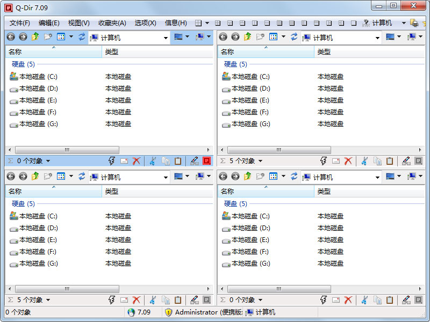430x322 pixels.
Task: Go back in the top-right pane
Action: click(x=223, y=36)
